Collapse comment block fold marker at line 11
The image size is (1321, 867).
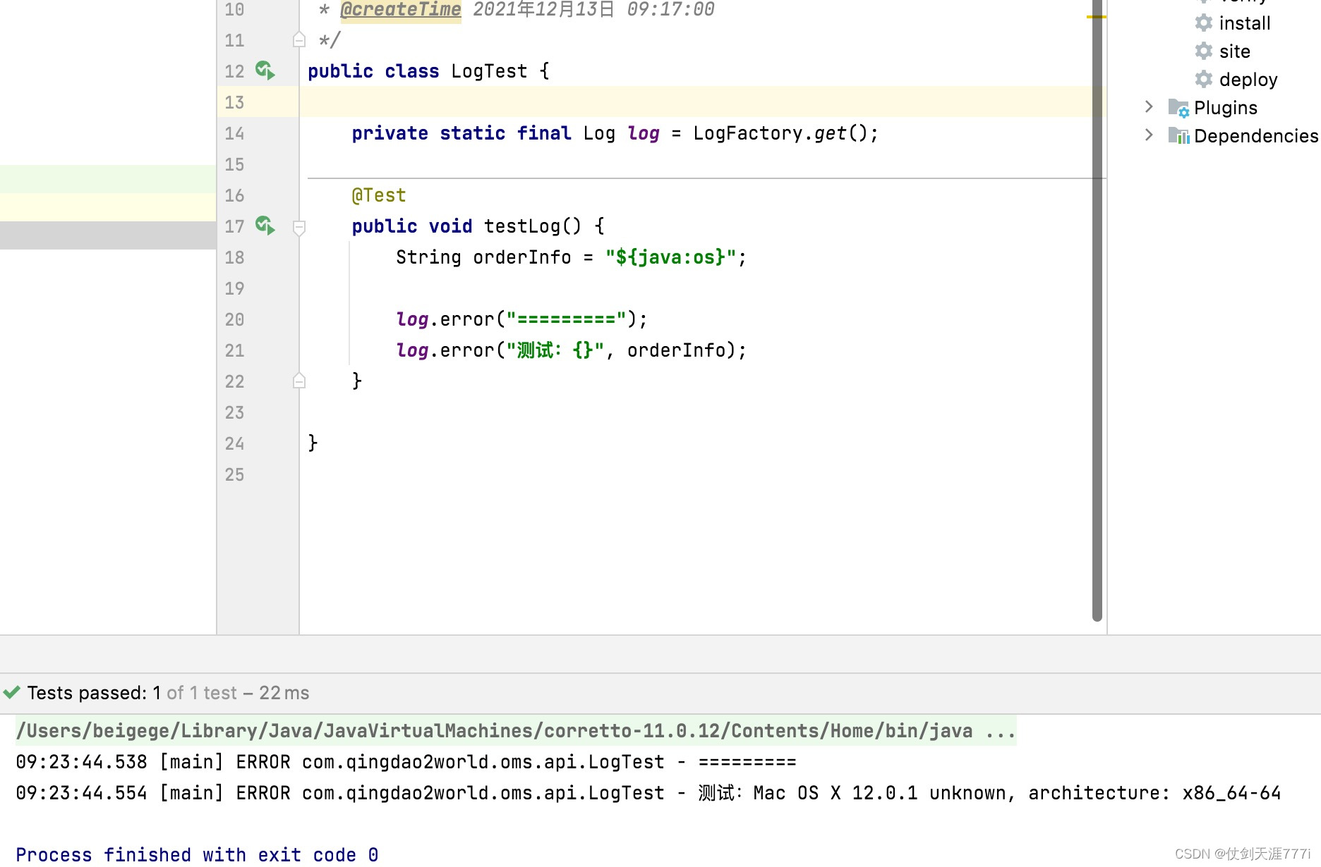(x=299, y=39)
